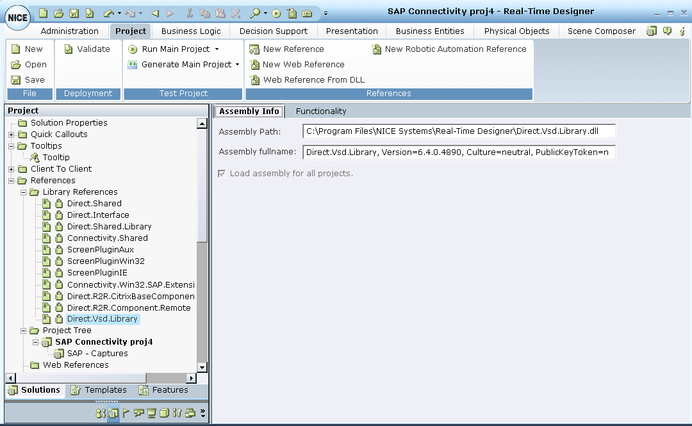The image size is (692, 426).
Task: Click the Assembly Path input field
Action: [459, 131]
